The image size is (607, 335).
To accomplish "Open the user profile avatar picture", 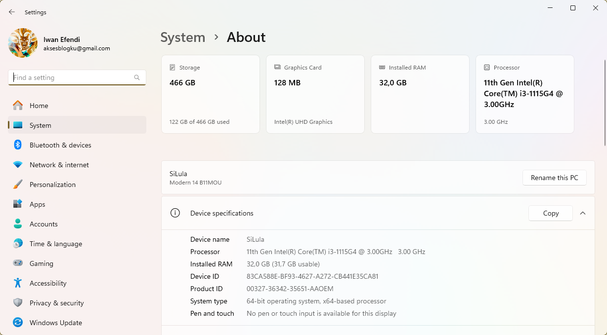I will [23, 43].
